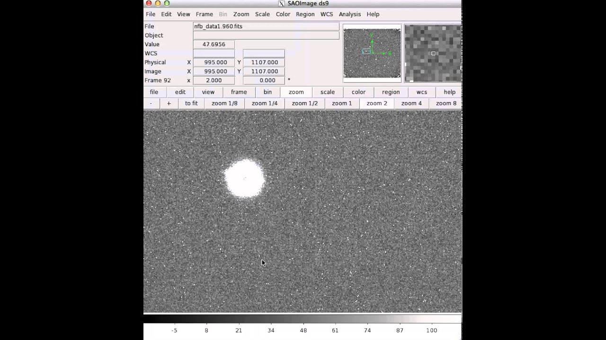606x340 pixels.
Task: Select the 'zoom' buttonbar button
Action: click(296, 92)
